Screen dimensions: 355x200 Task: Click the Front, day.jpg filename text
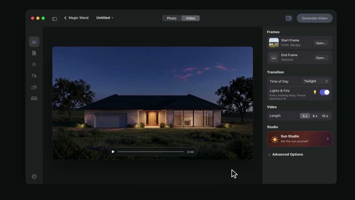pyautogui.click(x=291, y=45)
